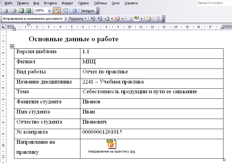Open the Формат menu

coord(67,3)
